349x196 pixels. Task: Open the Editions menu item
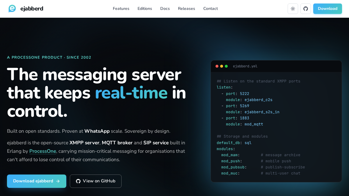(x=145, y=8)
